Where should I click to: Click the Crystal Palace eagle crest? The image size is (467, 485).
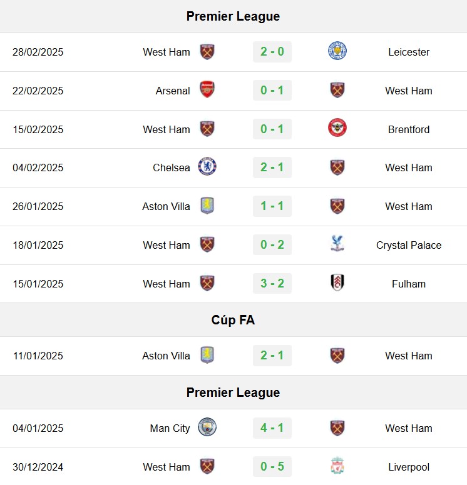click(337, 244)
